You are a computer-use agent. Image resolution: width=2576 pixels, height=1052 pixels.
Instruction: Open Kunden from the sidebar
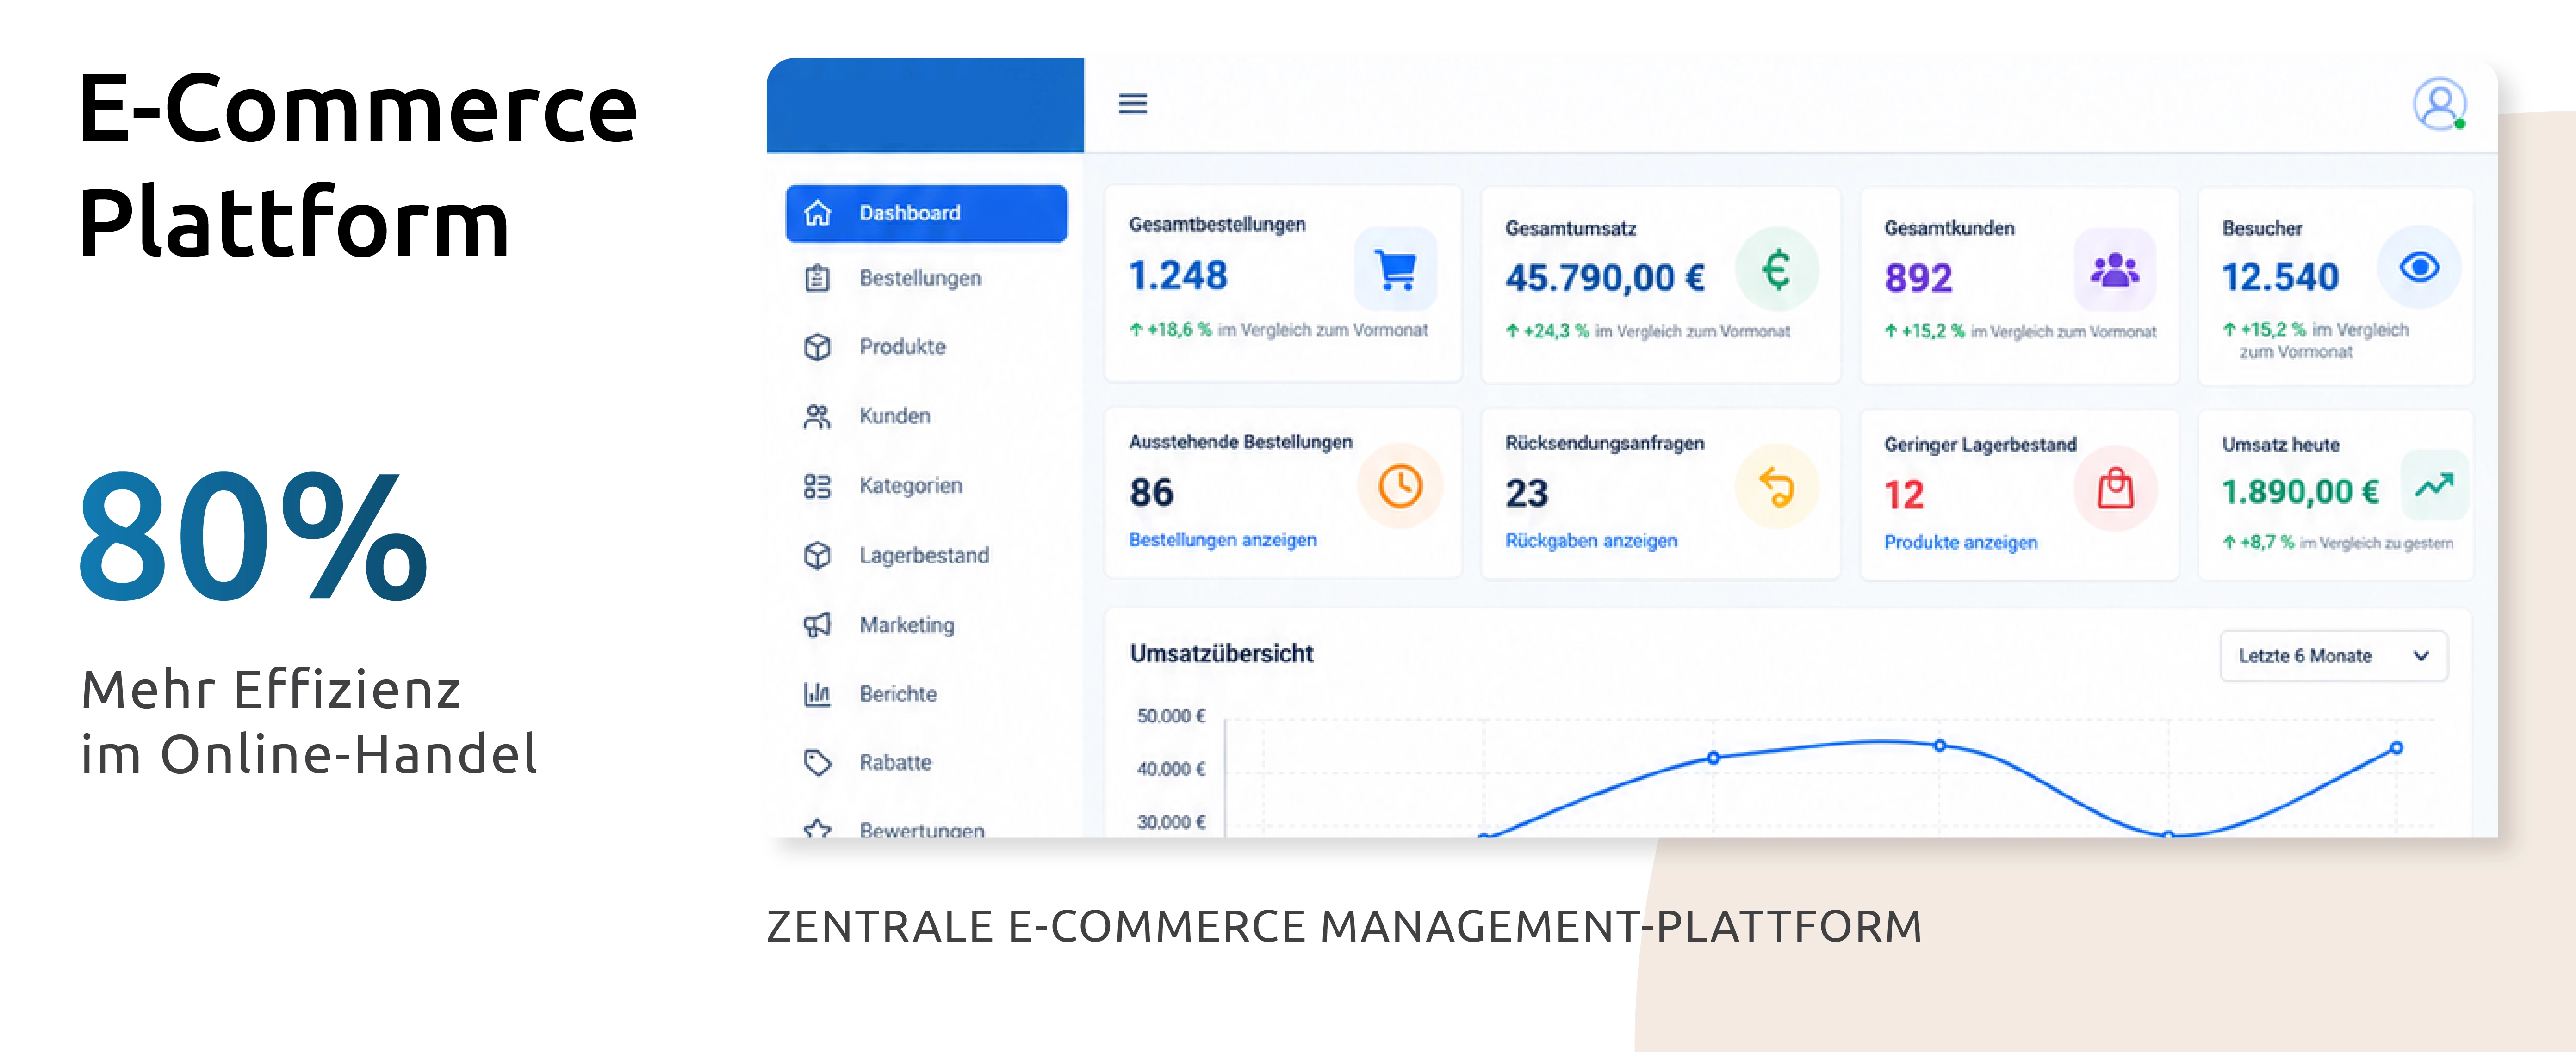[x=895, y=416]
